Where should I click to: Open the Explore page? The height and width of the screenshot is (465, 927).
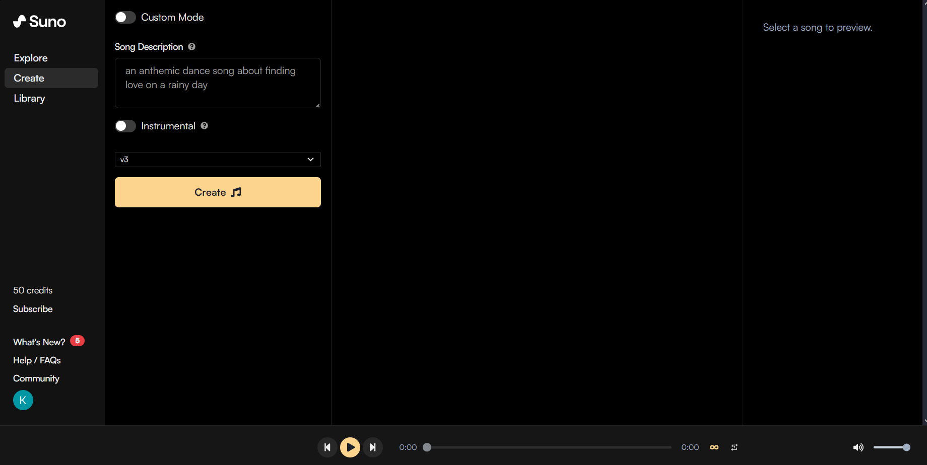31,58
